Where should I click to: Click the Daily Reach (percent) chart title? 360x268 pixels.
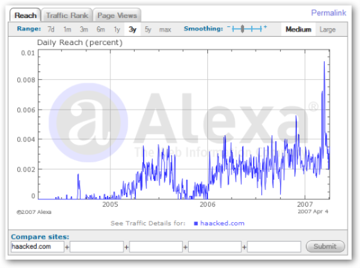pyautogui.click(x=80, y=43)
